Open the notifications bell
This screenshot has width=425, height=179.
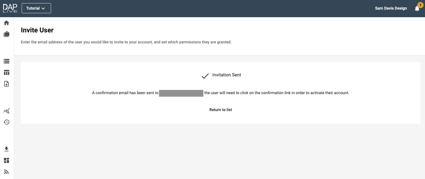pyautogui.click(x=417, y=9)
